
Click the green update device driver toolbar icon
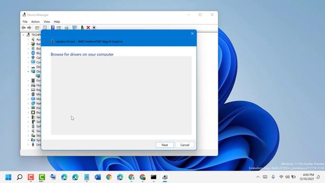point(82,27)
